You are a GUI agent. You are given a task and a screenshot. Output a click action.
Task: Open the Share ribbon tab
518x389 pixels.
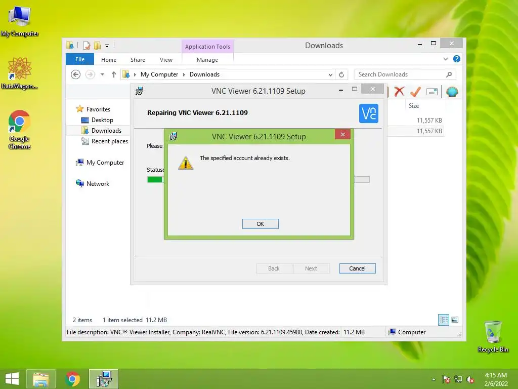click(x=138, y=60)
